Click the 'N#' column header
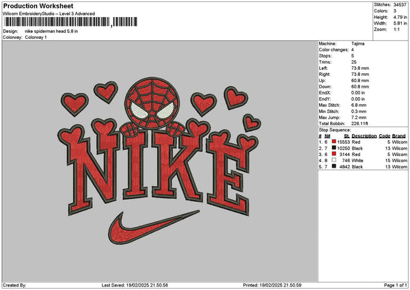410x290 pixels. (327, 136)
